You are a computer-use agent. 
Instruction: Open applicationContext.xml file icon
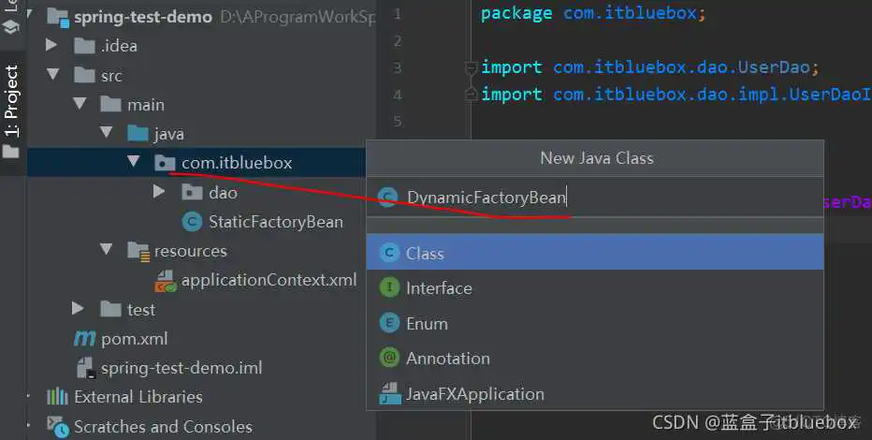166,280
